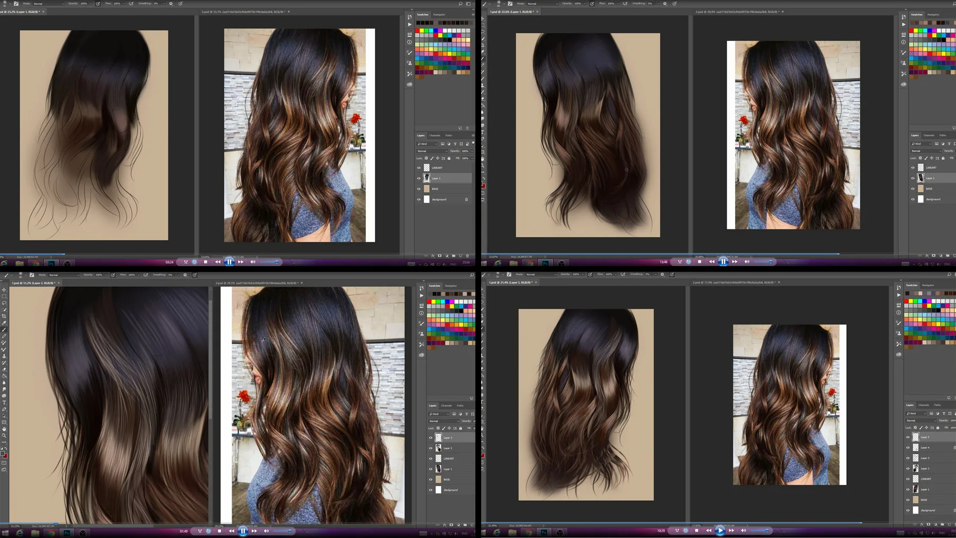Select the Type tool in bottom-left window

click(4, 403)
